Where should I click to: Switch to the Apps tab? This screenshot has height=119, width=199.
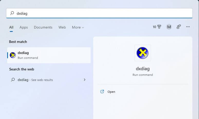click(24, 28)
